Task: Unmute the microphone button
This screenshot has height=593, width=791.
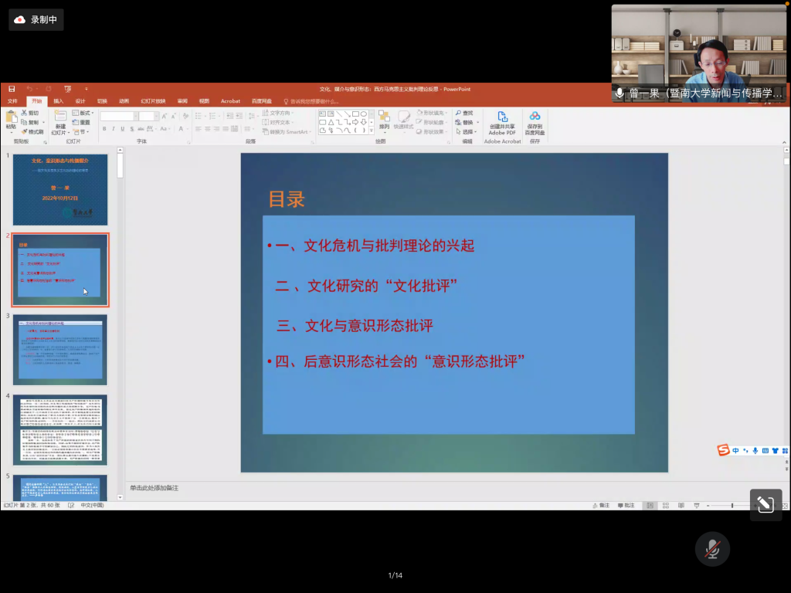Action: (x=711, y=549)
